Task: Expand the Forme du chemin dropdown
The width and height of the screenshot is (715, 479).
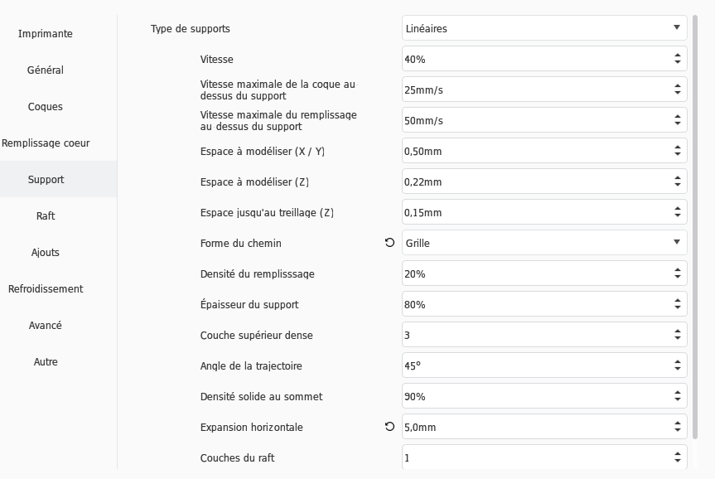Action: (x=544, y=243)
